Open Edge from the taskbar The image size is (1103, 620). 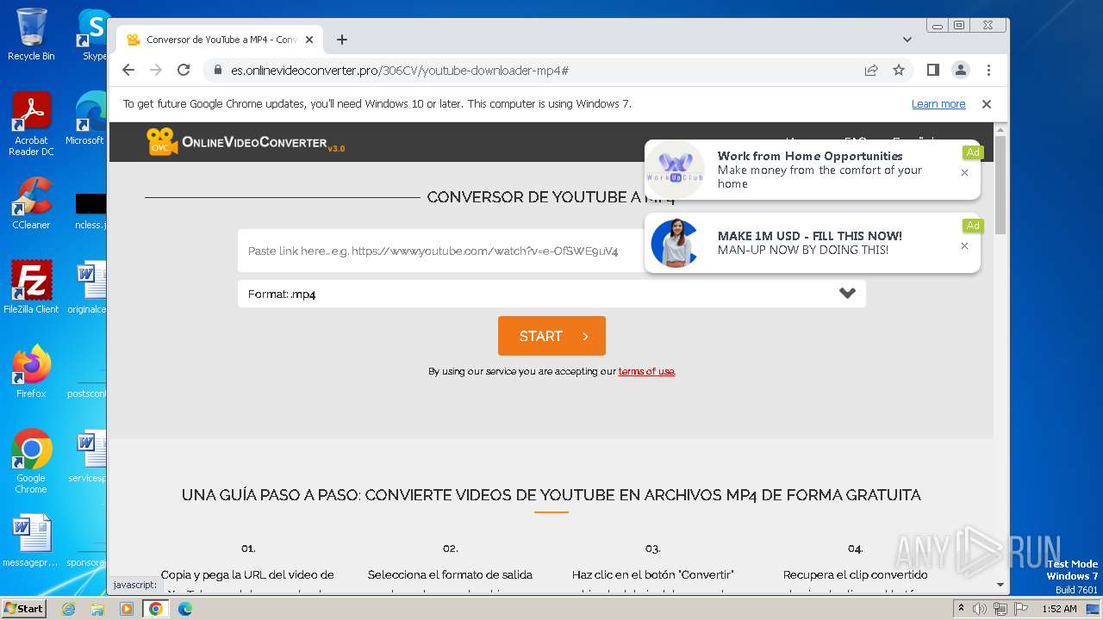click(x=185, y=609)
